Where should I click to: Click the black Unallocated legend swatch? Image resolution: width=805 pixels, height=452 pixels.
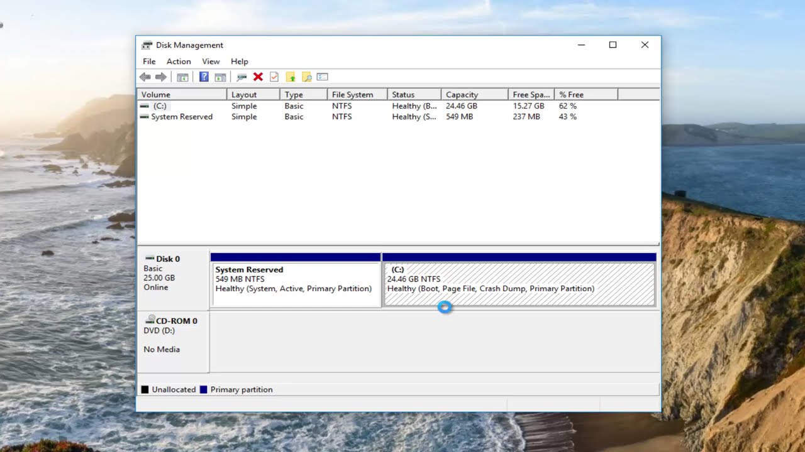[x=145, y=390]
